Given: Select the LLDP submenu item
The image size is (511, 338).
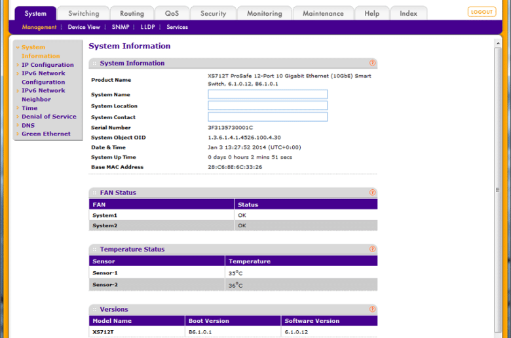Looking at the screenshot, I should [x=147, y=27].
